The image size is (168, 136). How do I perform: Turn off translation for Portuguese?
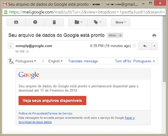click(133, 61)
